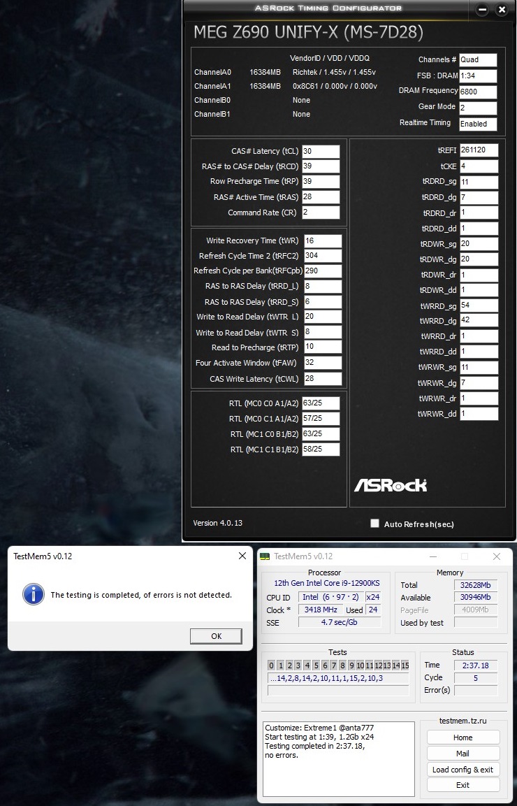Viewport: 517px width, 806px height.
Task: Click the test number 15 box in Tests
Action: pyautogui.click(x=405, y=665)
